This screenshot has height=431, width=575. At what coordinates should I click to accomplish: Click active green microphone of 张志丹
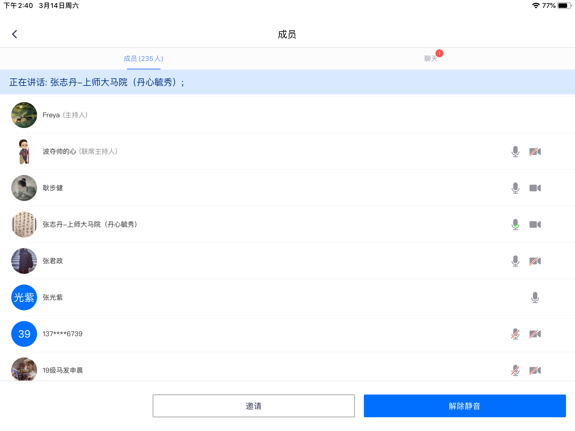515,224
